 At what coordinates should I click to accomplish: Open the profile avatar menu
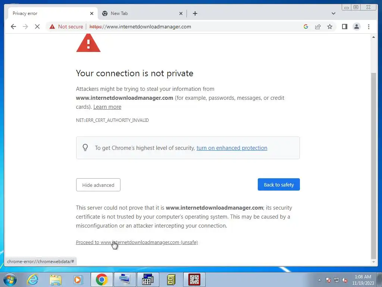point(356,27)
